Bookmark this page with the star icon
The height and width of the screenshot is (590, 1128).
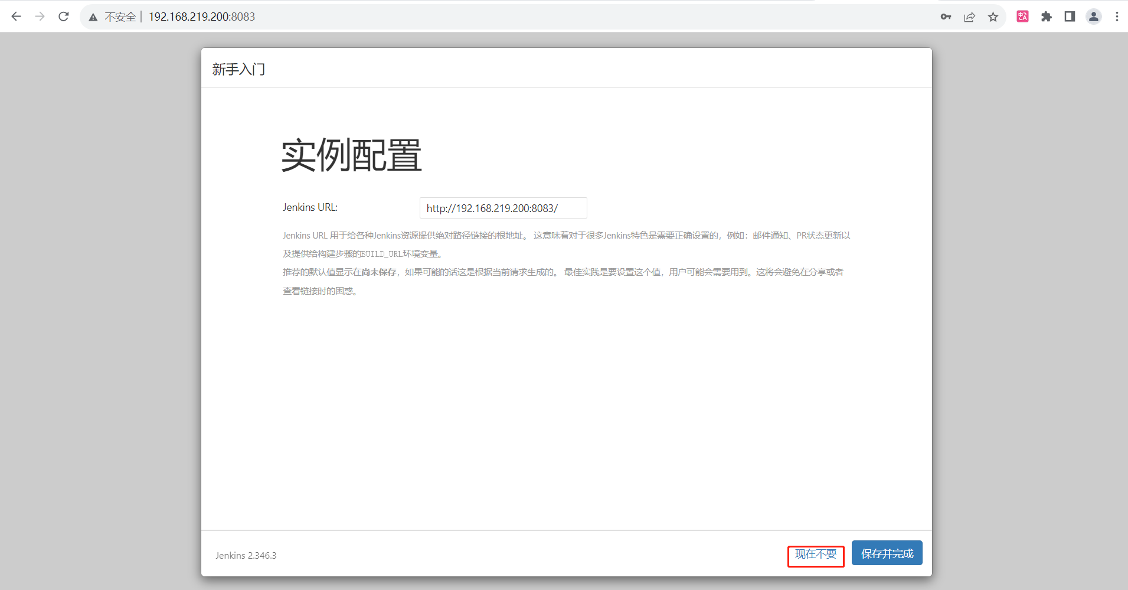point(993,17)
